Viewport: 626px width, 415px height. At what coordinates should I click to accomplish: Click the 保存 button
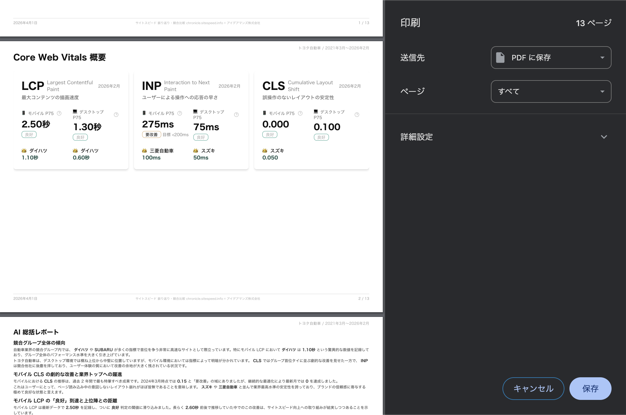point(590,389)
